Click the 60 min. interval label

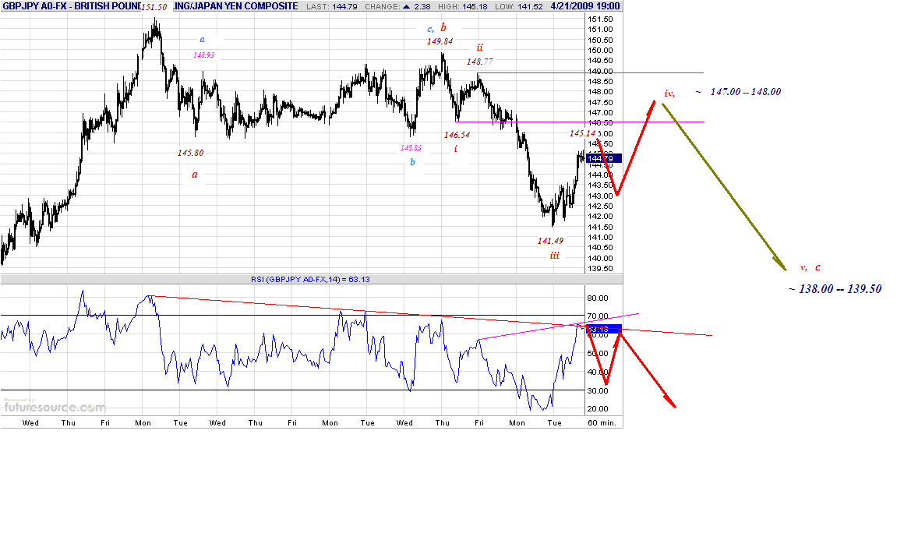click(x=602, y=423)
